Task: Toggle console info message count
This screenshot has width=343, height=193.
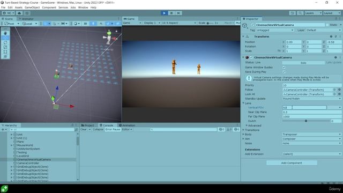Action: 221,130
